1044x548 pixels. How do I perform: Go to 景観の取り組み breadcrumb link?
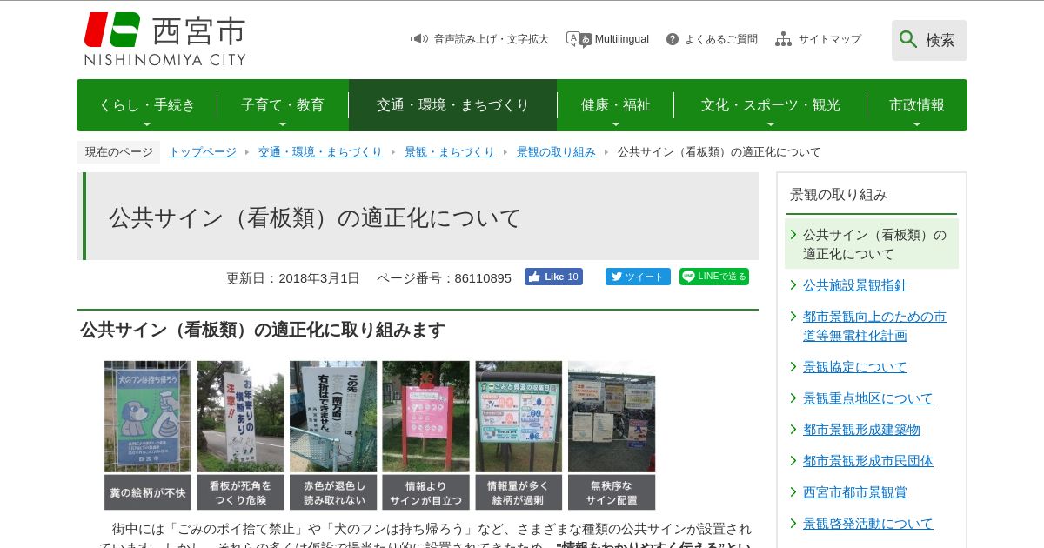click(556, 152)
